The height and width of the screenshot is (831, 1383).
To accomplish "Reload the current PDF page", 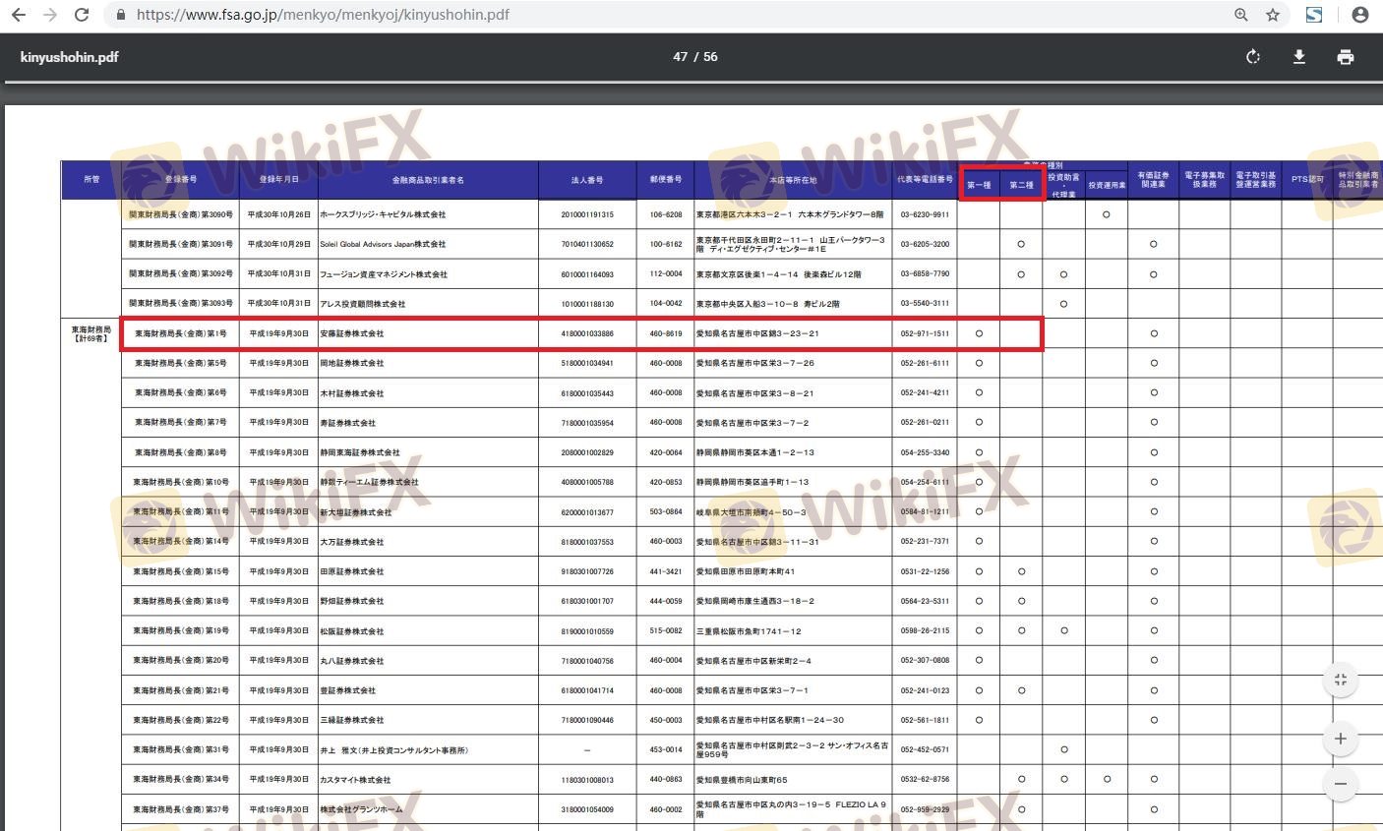I will (x=82, y=15).
